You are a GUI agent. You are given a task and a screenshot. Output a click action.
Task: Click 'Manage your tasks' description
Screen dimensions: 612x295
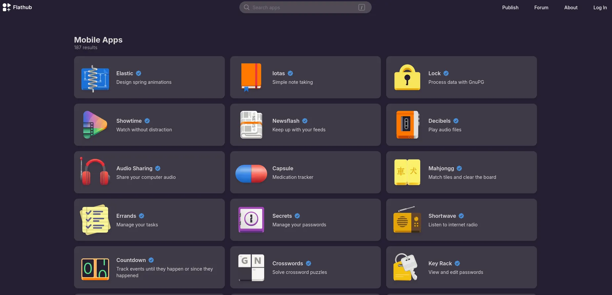pyautogui.click(x=137, y=225)
